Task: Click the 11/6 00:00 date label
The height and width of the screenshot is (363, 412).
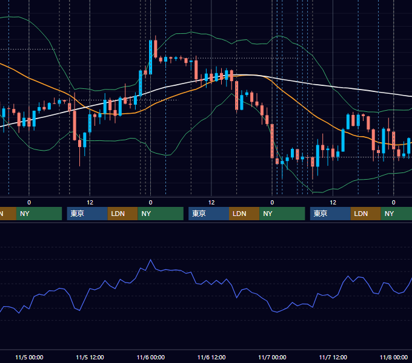Action: (150, 357)
